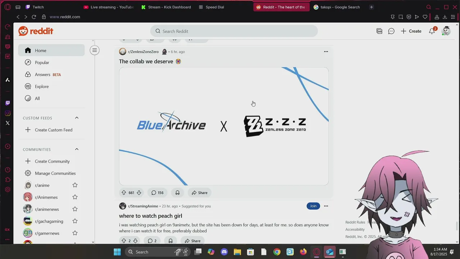The height and width of the screenshot is (259, 460).
Task: Click the Advertise on Reddit icon
Action: pos(379,31)
